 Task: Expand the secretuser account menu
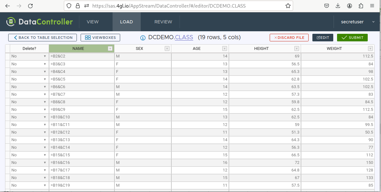(373, 22)
